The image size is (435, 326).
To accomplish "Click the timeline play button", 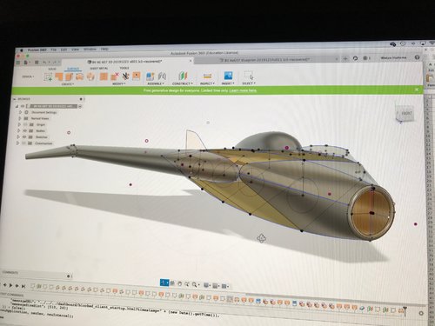I will [10, 285].
